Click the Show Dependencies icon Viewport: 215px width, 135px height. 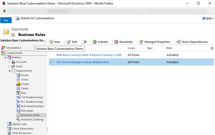[x=179, y=42]
